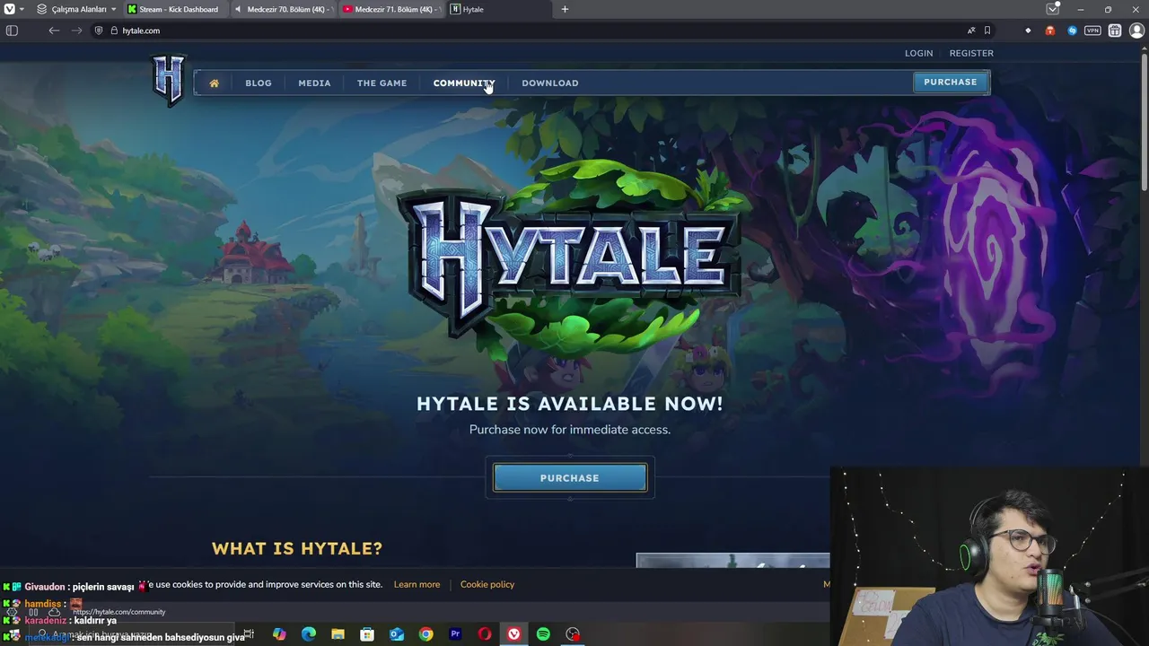Click the HYTALE IS AVAILABLE NOW heading
This screenshot has height=646, width=1149.
tap(570, 404)
